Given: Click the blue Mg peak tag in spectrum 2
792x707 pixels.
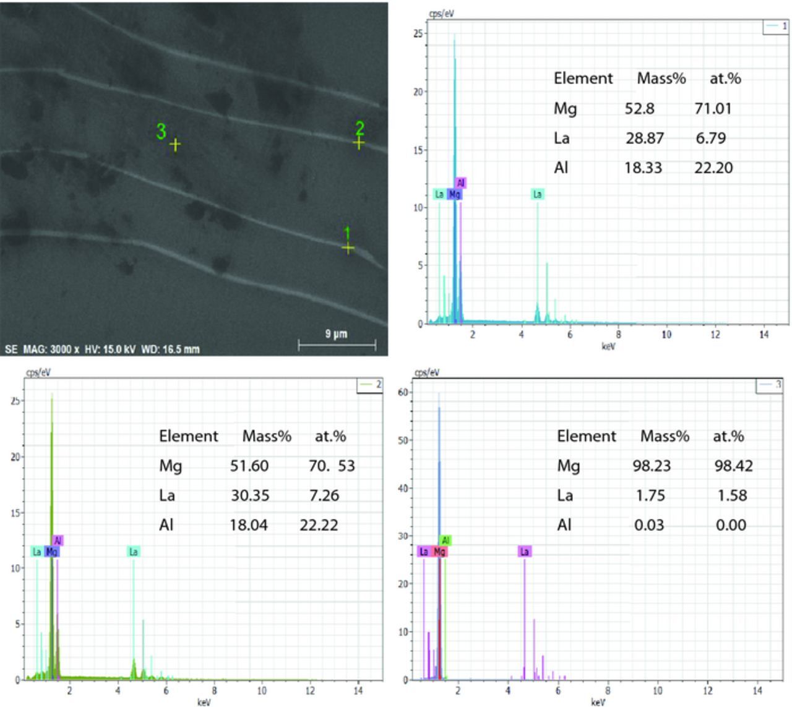Looking at the screenshot, I should [52, 551].
